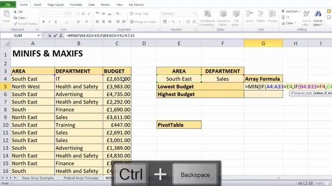
Task: Open Conditional Formatting menu
Action: (x=207, y=19)
